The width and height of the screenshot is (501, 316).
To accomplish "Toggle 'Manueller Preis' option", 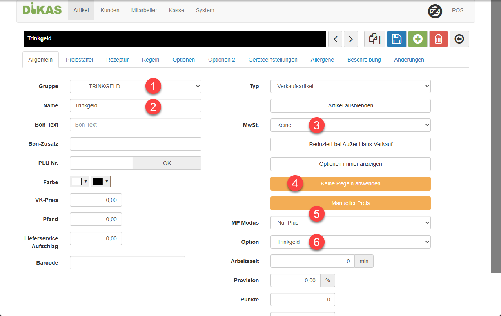I will 350,203.
